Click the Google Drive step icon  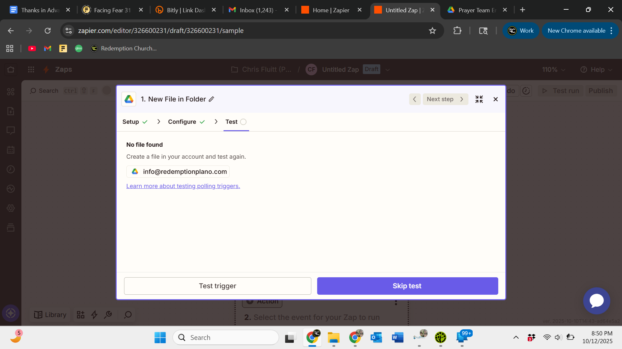pos(129,99)
